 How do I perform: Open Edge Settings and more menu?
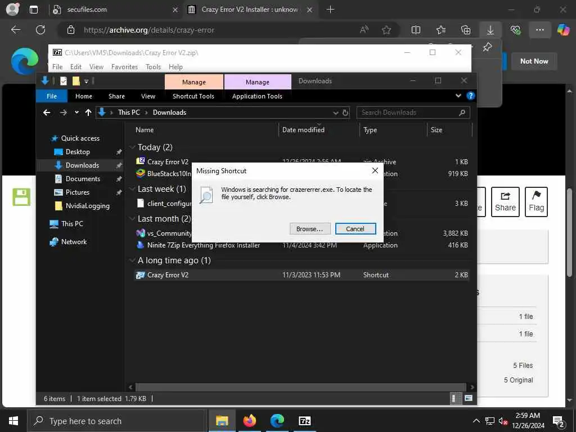click(539, 30)
